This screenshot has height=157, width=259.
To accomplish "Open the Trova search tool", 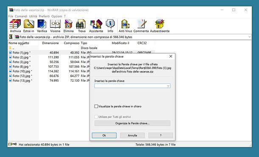I will point(82,26).
